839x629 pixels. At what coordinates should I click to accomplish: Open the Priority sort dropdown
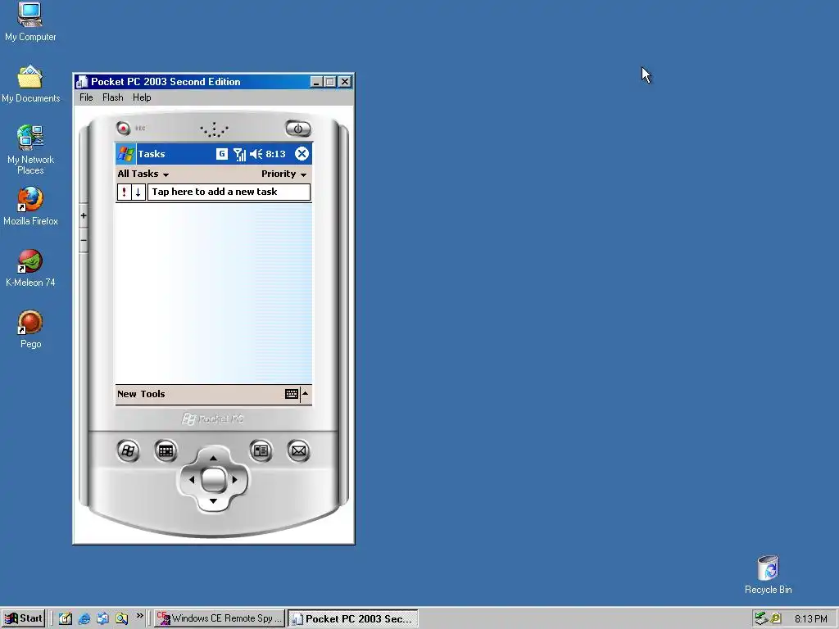tap(283, 174)
